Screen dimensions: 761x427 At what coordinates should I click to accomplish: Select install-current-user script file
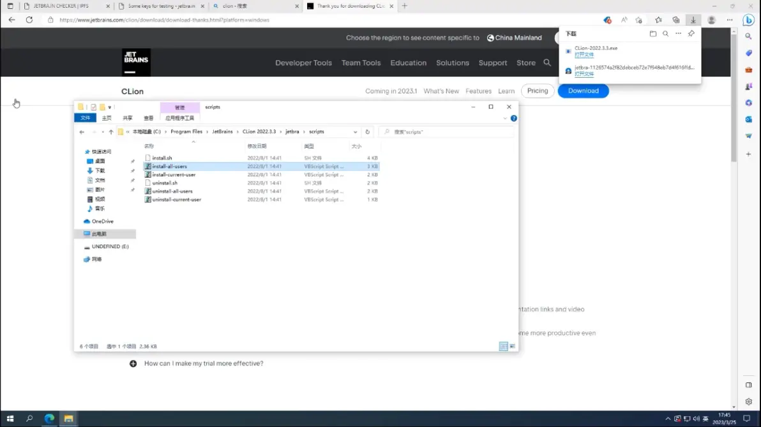174,174
